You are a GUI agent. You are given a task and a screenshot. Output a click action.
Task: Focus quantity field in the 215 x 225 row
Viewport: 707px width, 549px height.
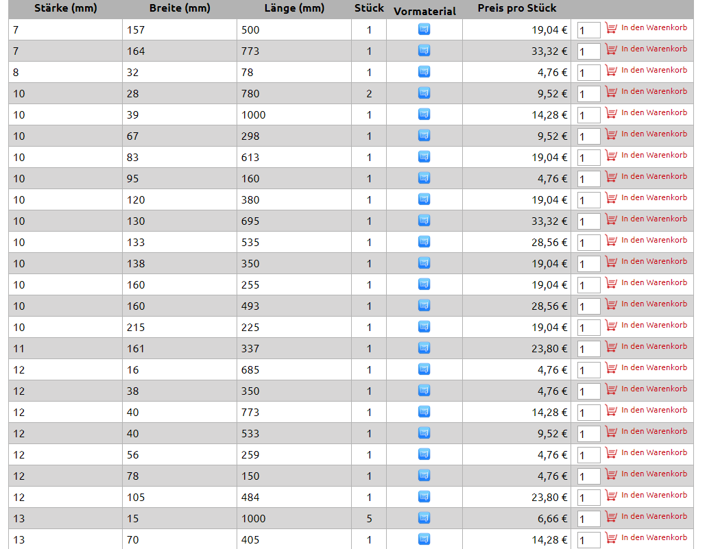[589, 328]
